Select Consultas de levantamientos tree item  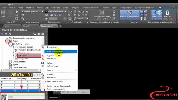pyautogui.click(x=24, y=38)
